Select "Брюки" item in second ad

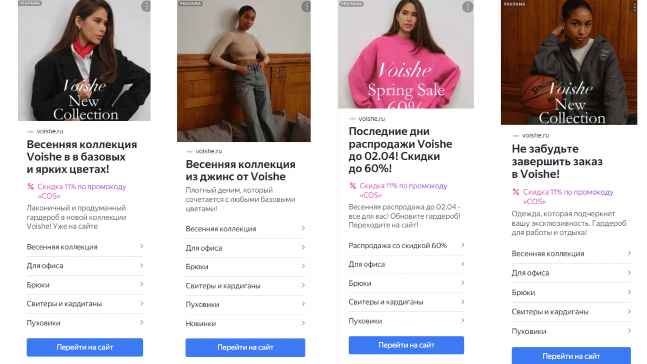click(x=245, y=266)
